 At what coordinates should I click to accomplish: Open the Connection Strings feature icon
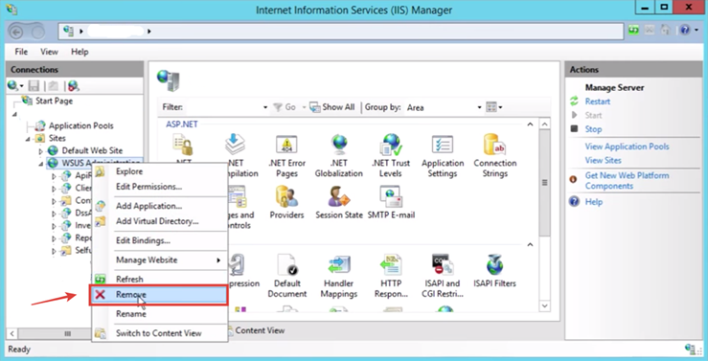click(x=494, y=145)
